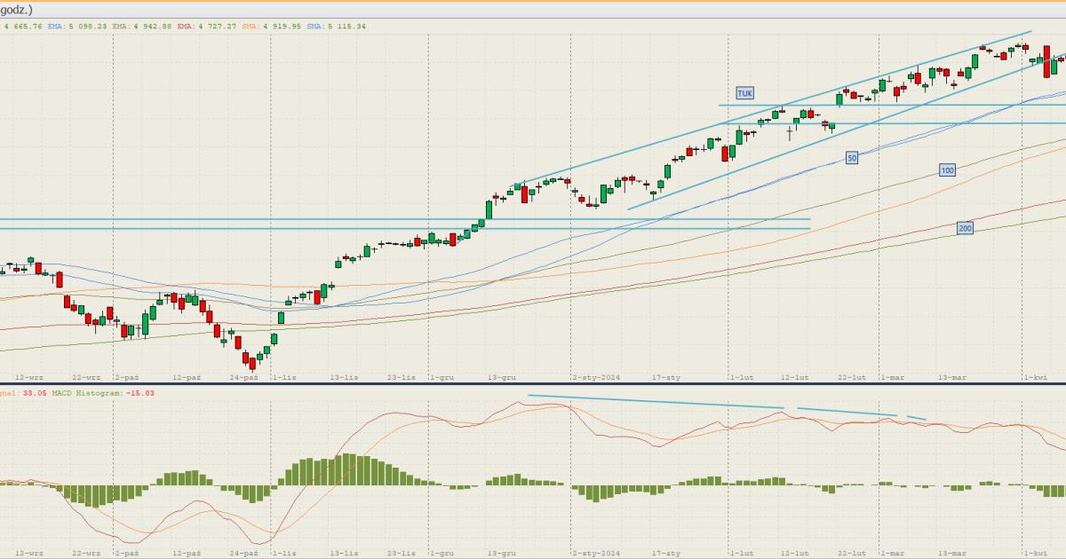Click the blue EMA 5 098.23 legend value
The height and width of the screenshot is (559, 1066).
pos(76,27)
